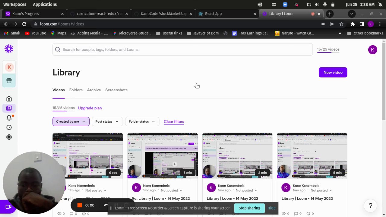
Task: Hide the screen sharing notification bar
Action: coord(271,208)
